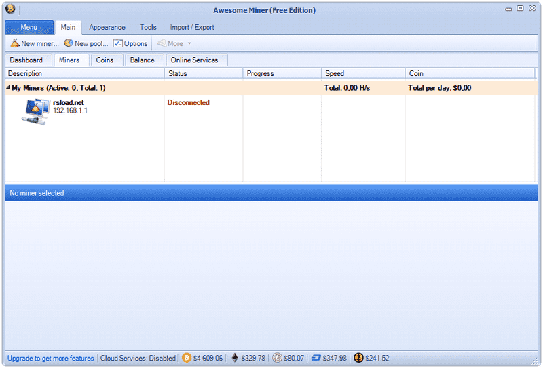Open the Online Services tab
Image resolution: width=543 pixels, height=368 pixels.
194,60
